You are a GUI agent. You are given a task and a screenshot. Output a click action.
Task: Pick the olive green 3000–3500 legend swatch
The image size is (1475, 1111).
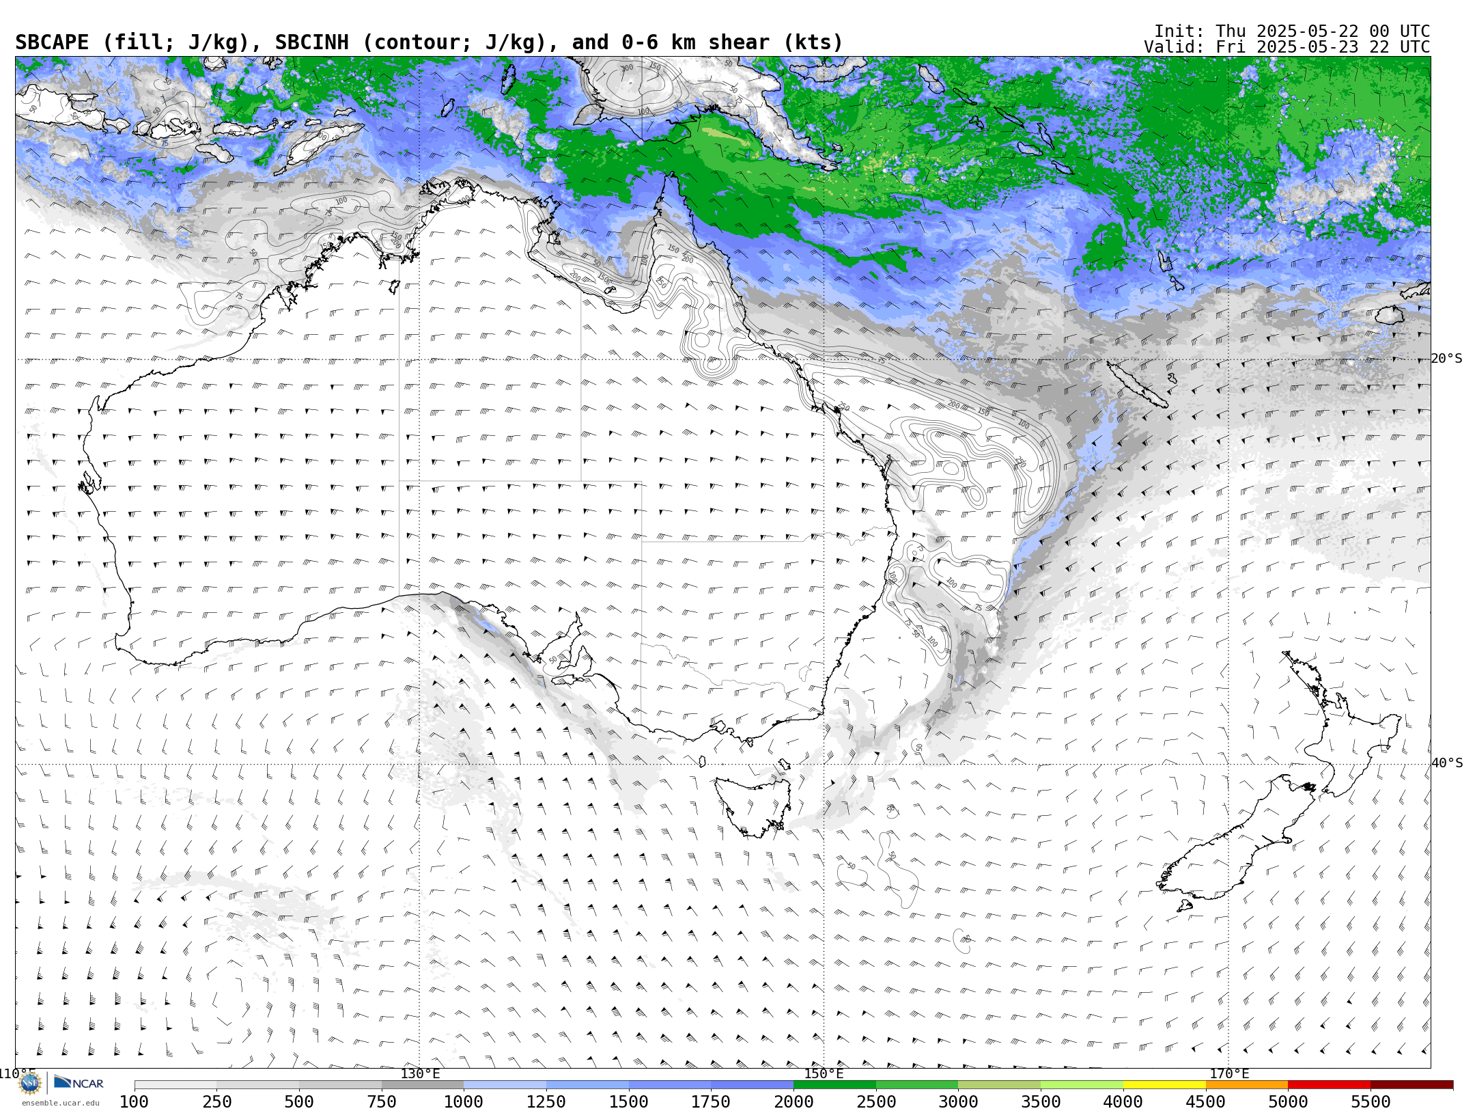999,1085
